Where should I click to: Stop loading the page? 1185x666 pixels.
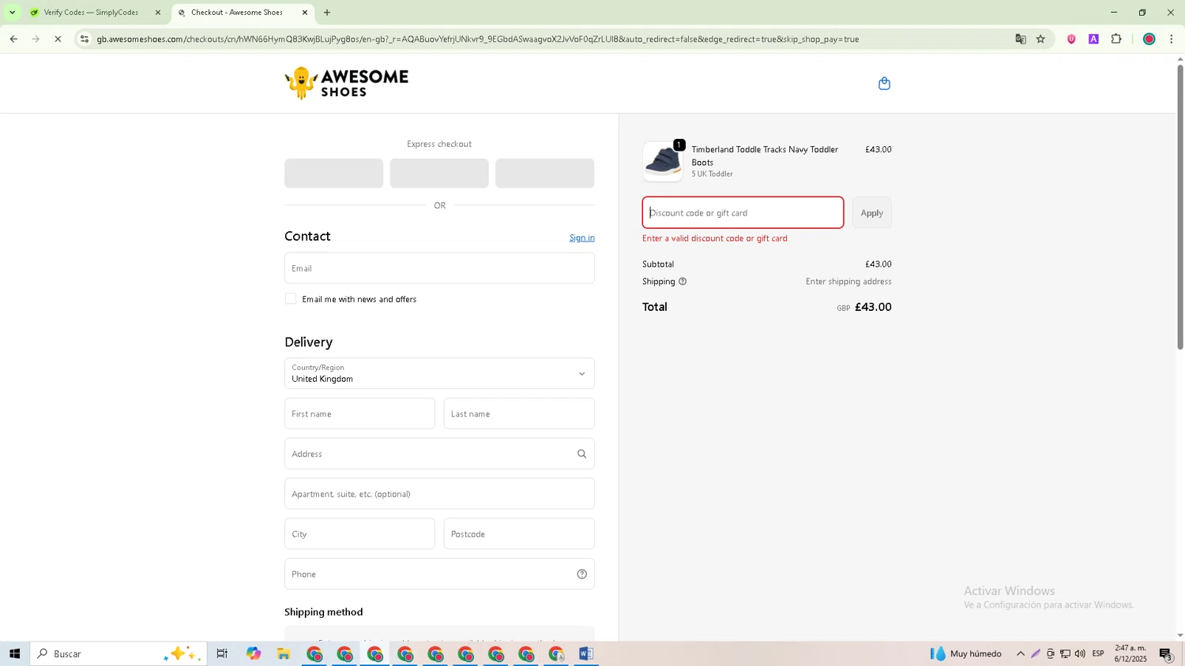58,39
